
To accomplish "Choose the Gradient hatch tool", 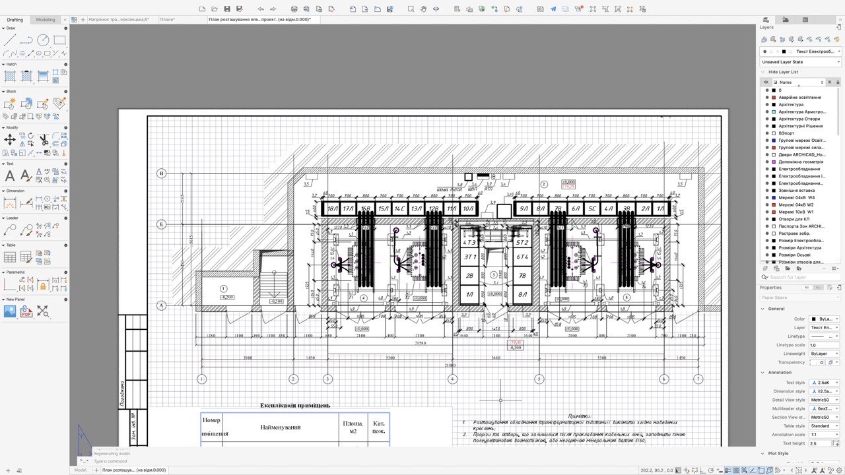I will [43, 77].
